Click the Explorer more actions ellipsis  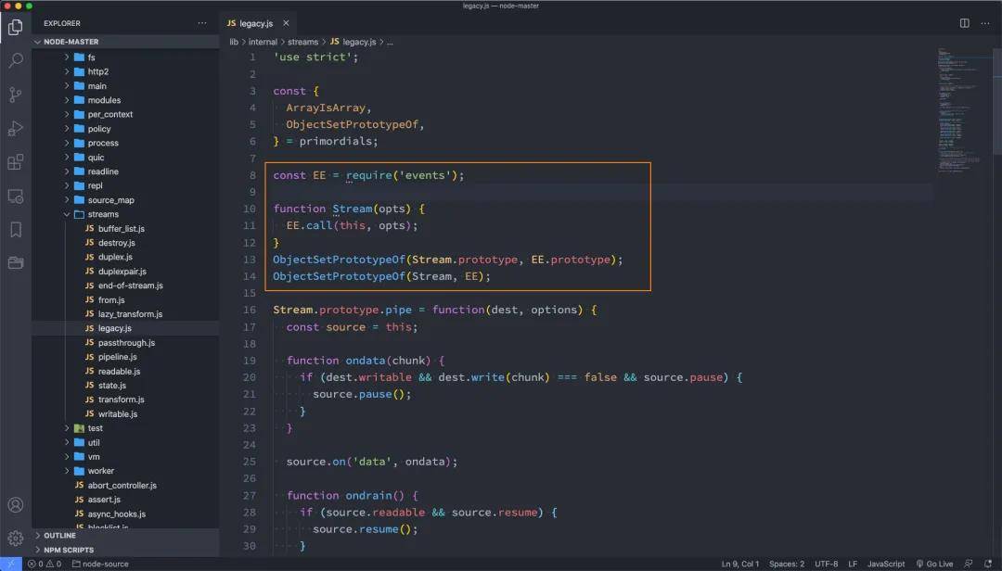pyautogui.click(x=202, y=23)
